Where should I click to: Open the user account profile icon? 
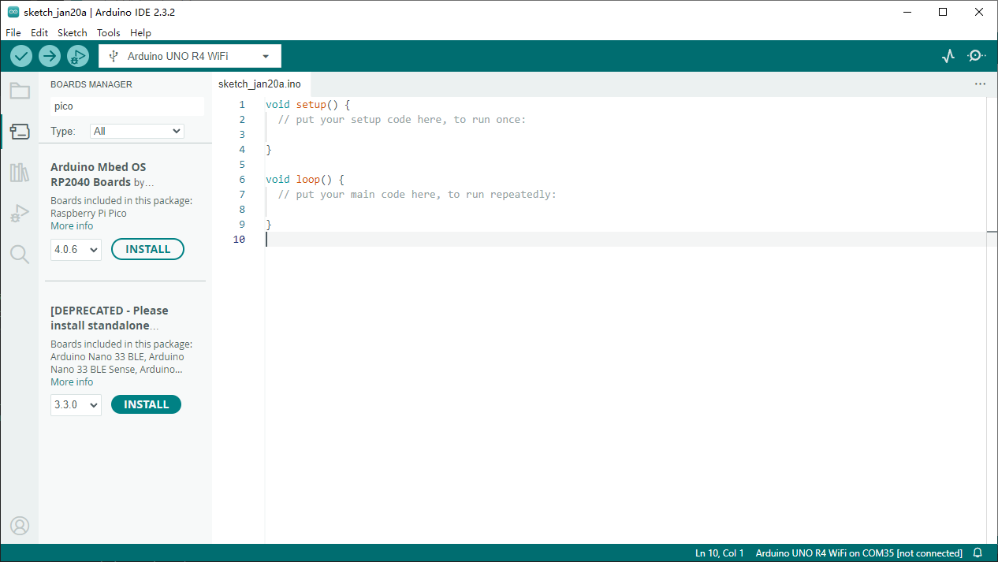tap(20, 526)
